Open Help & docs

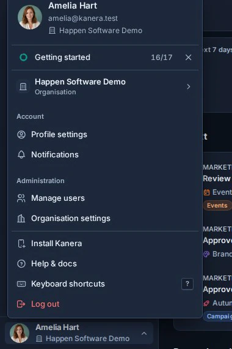(105, 264)
